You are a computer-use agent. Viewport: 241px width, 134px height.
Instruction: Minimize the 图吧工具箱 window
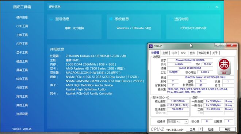click(209, 7)
